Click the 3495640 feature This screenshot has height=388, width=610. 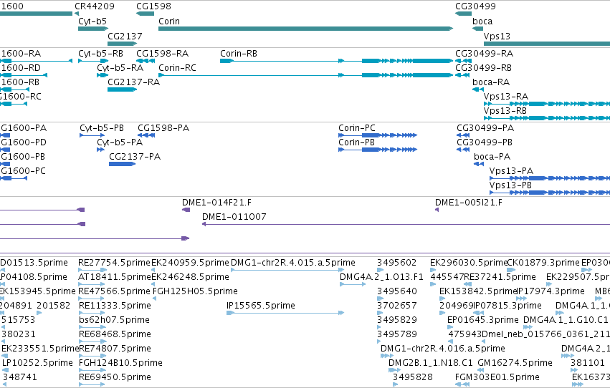click(381, 299)
